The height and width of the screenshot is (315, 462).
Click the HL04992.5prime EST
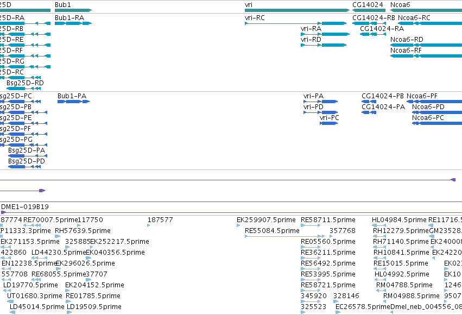[x=380, y=280]
